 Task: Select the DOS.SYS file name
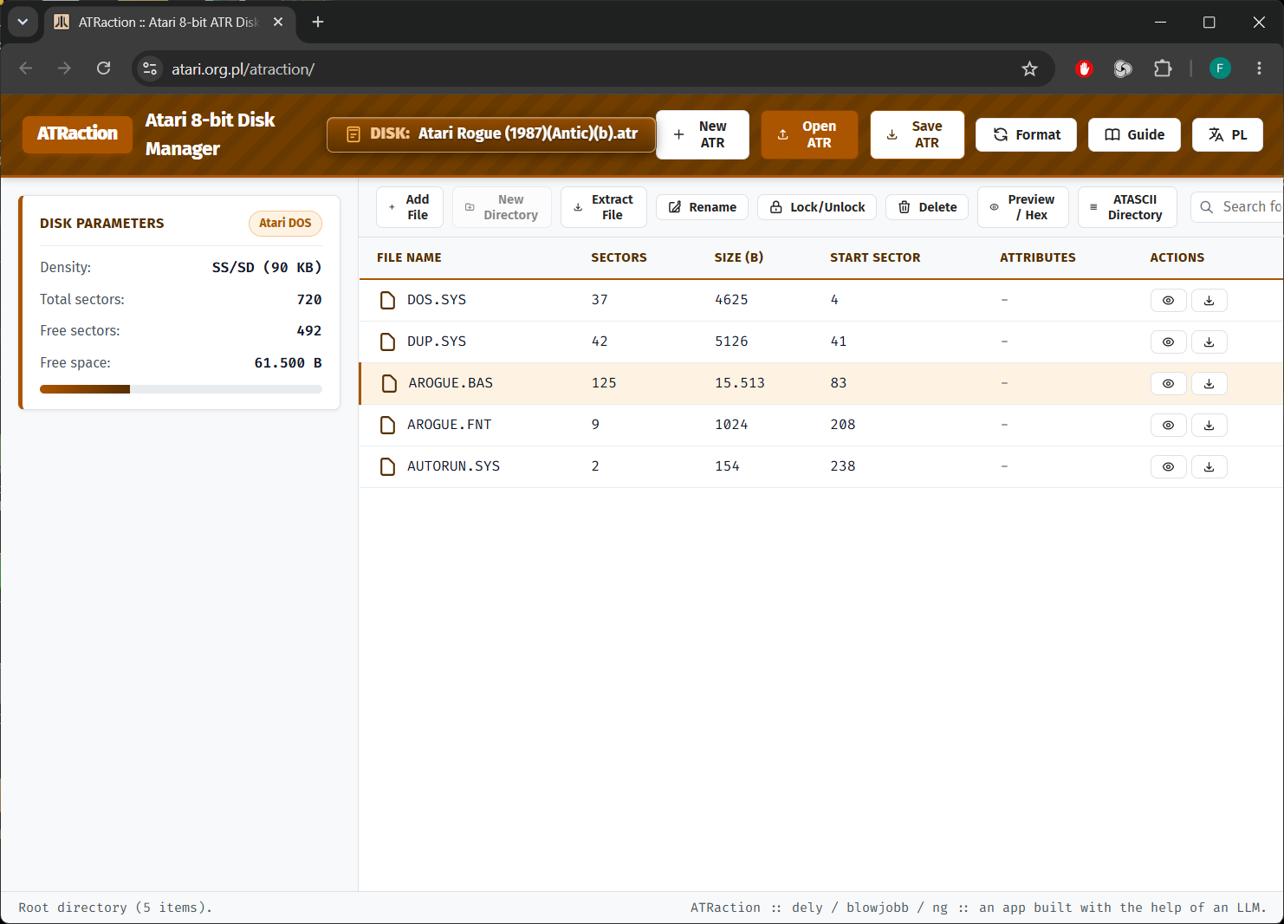[437, 300]
